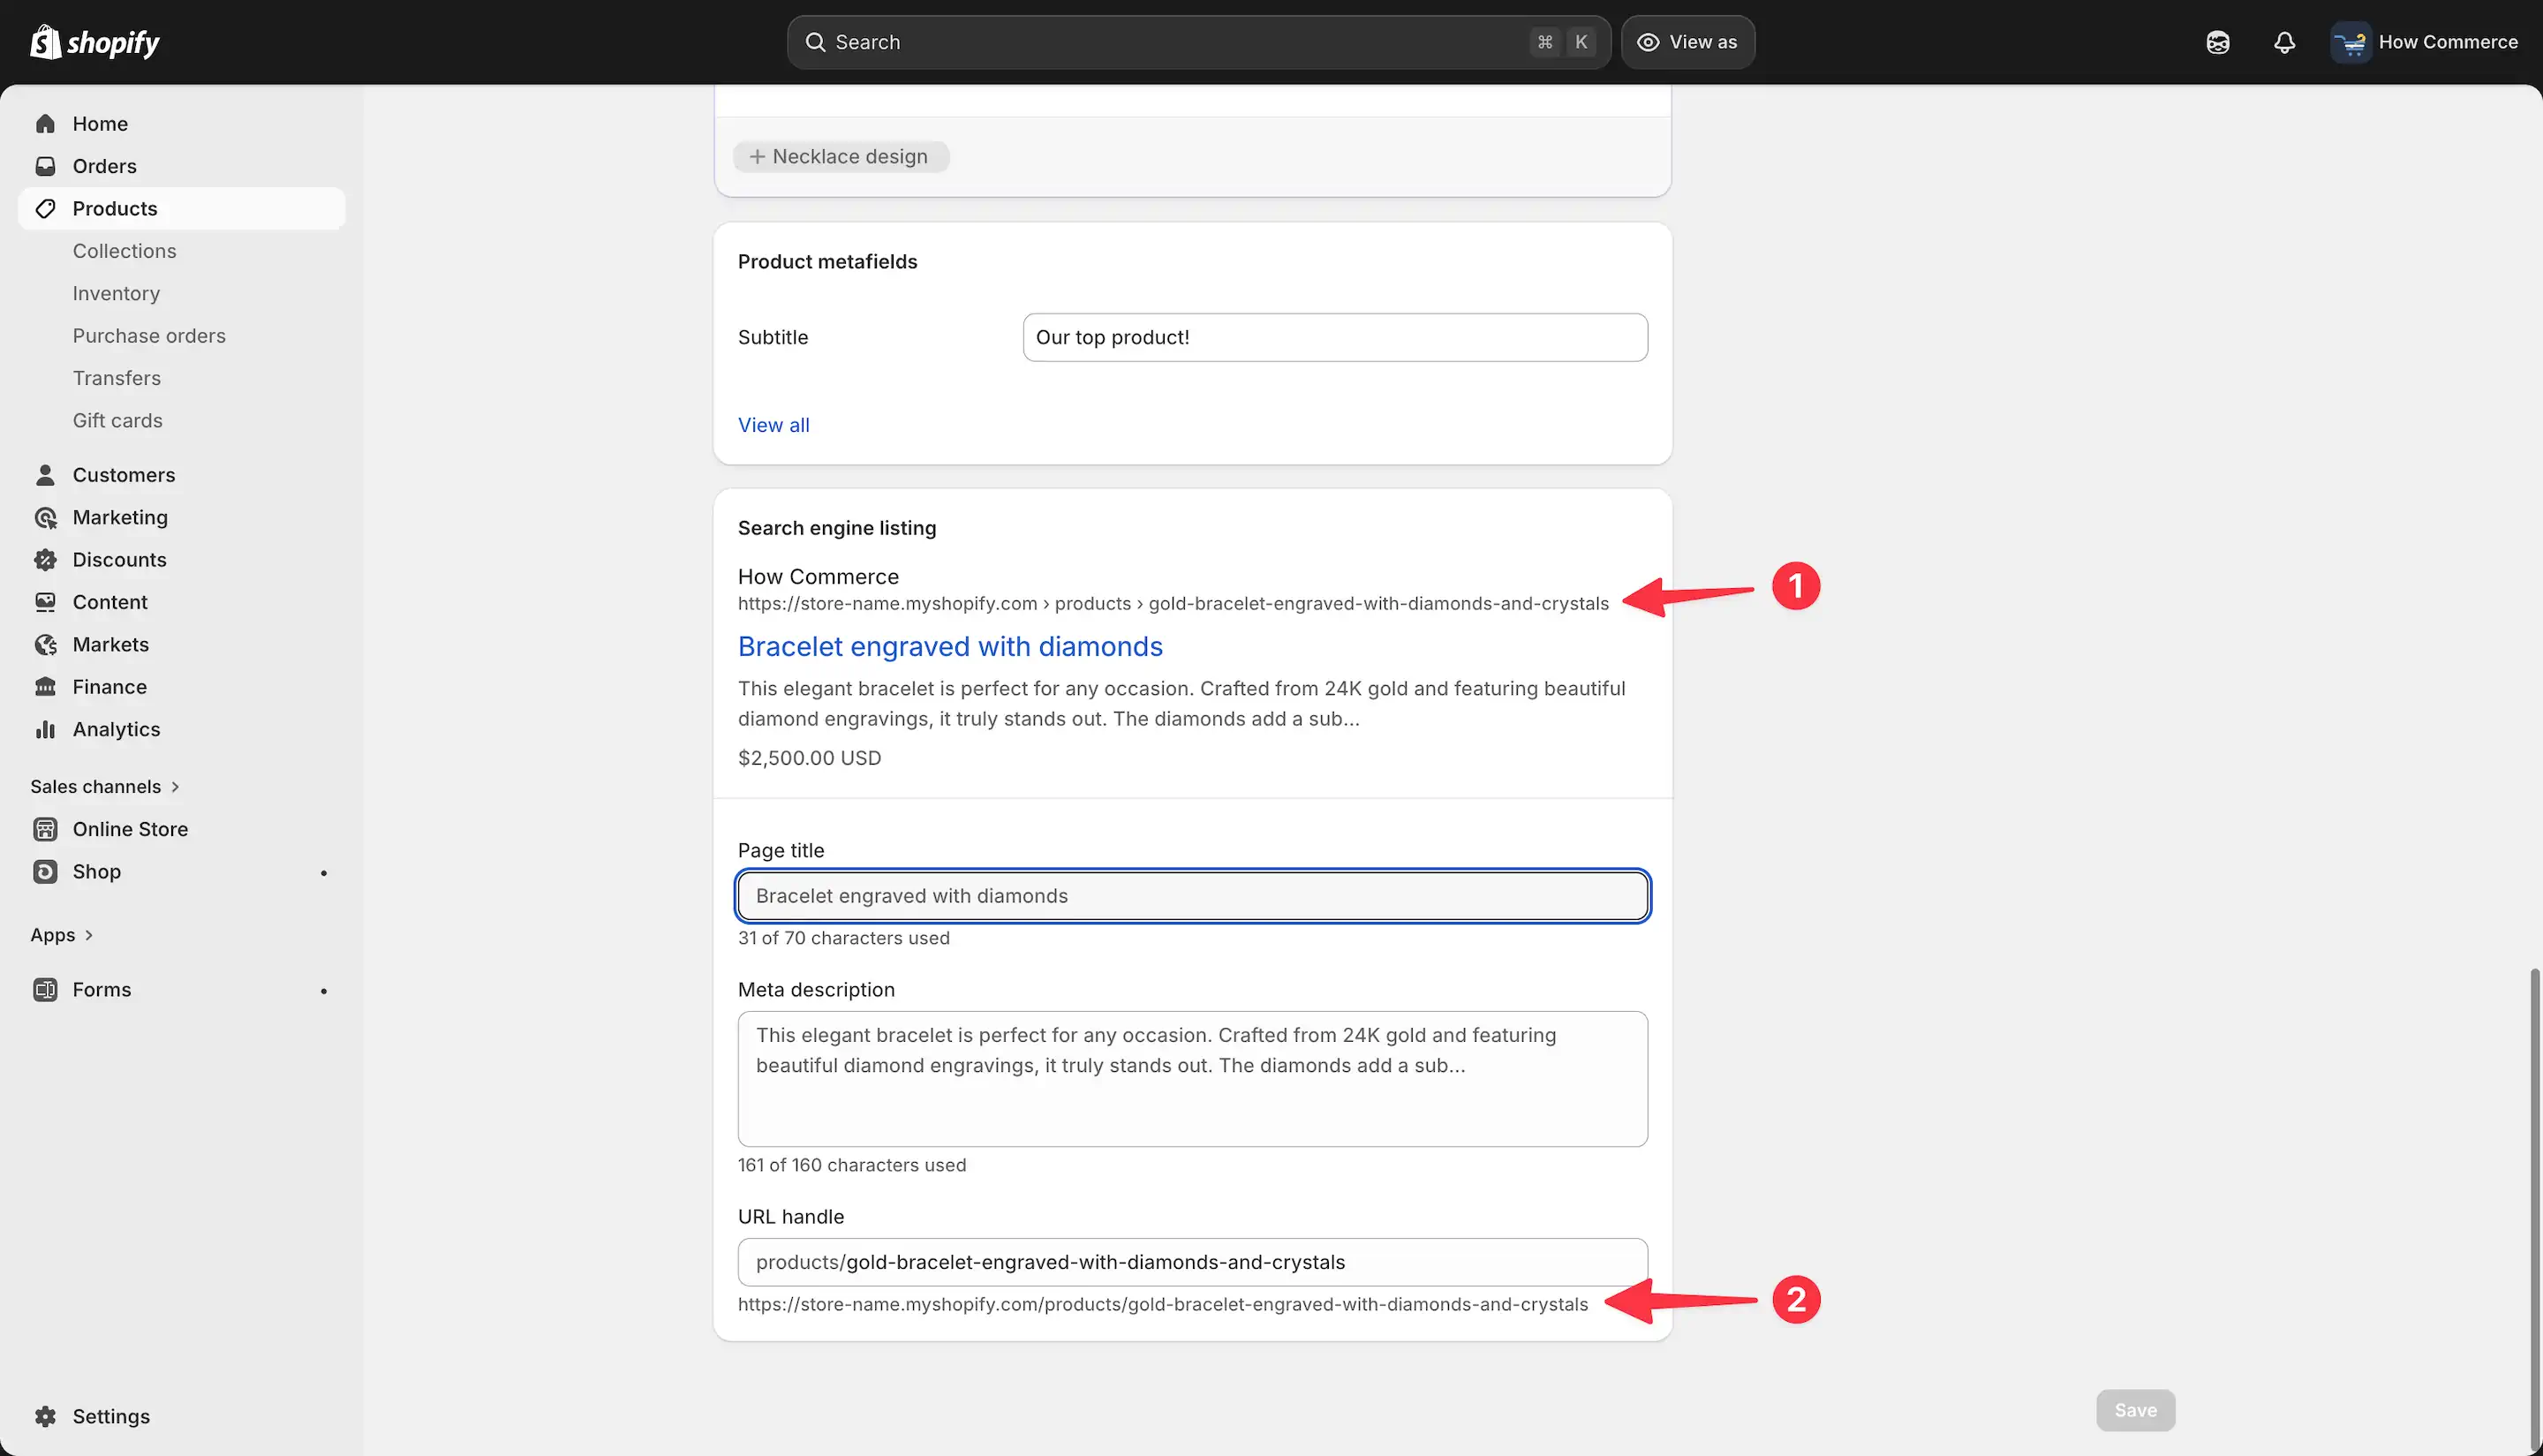
Task: Click the 'How Commerce' preview store name
Action: click(x=818, y=577)
